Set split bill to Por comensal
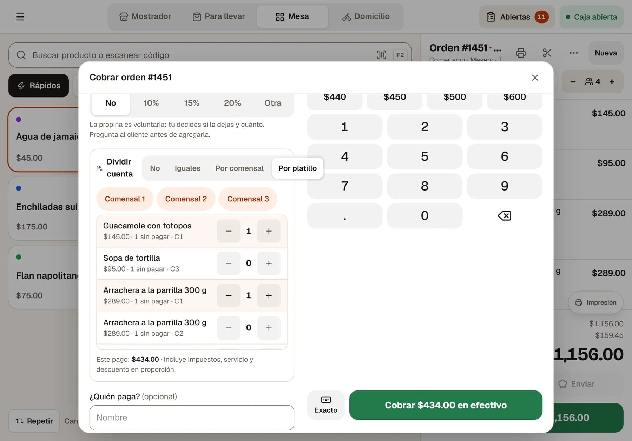 (x=239, y=168)
